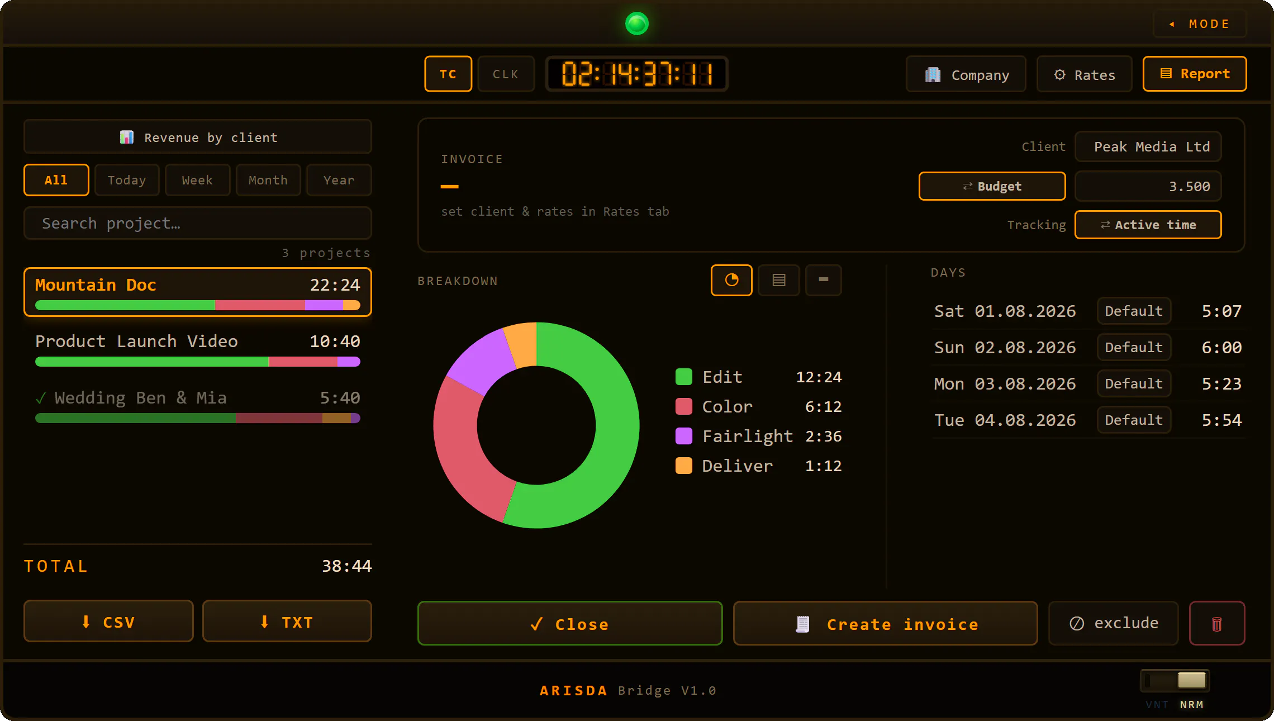Filter projects by Month
Image resolution: width=1274 pixels, height=721 pixels.
click(268, 180)
